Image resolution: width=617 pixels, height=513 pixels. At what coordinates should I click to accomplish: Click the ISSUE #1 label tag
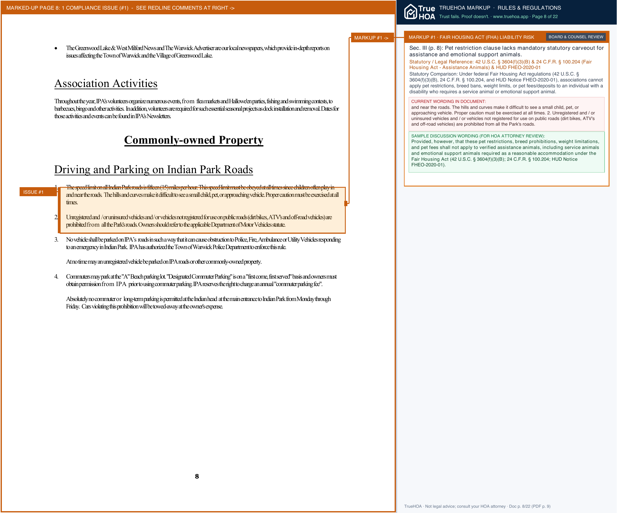point(38,192)
